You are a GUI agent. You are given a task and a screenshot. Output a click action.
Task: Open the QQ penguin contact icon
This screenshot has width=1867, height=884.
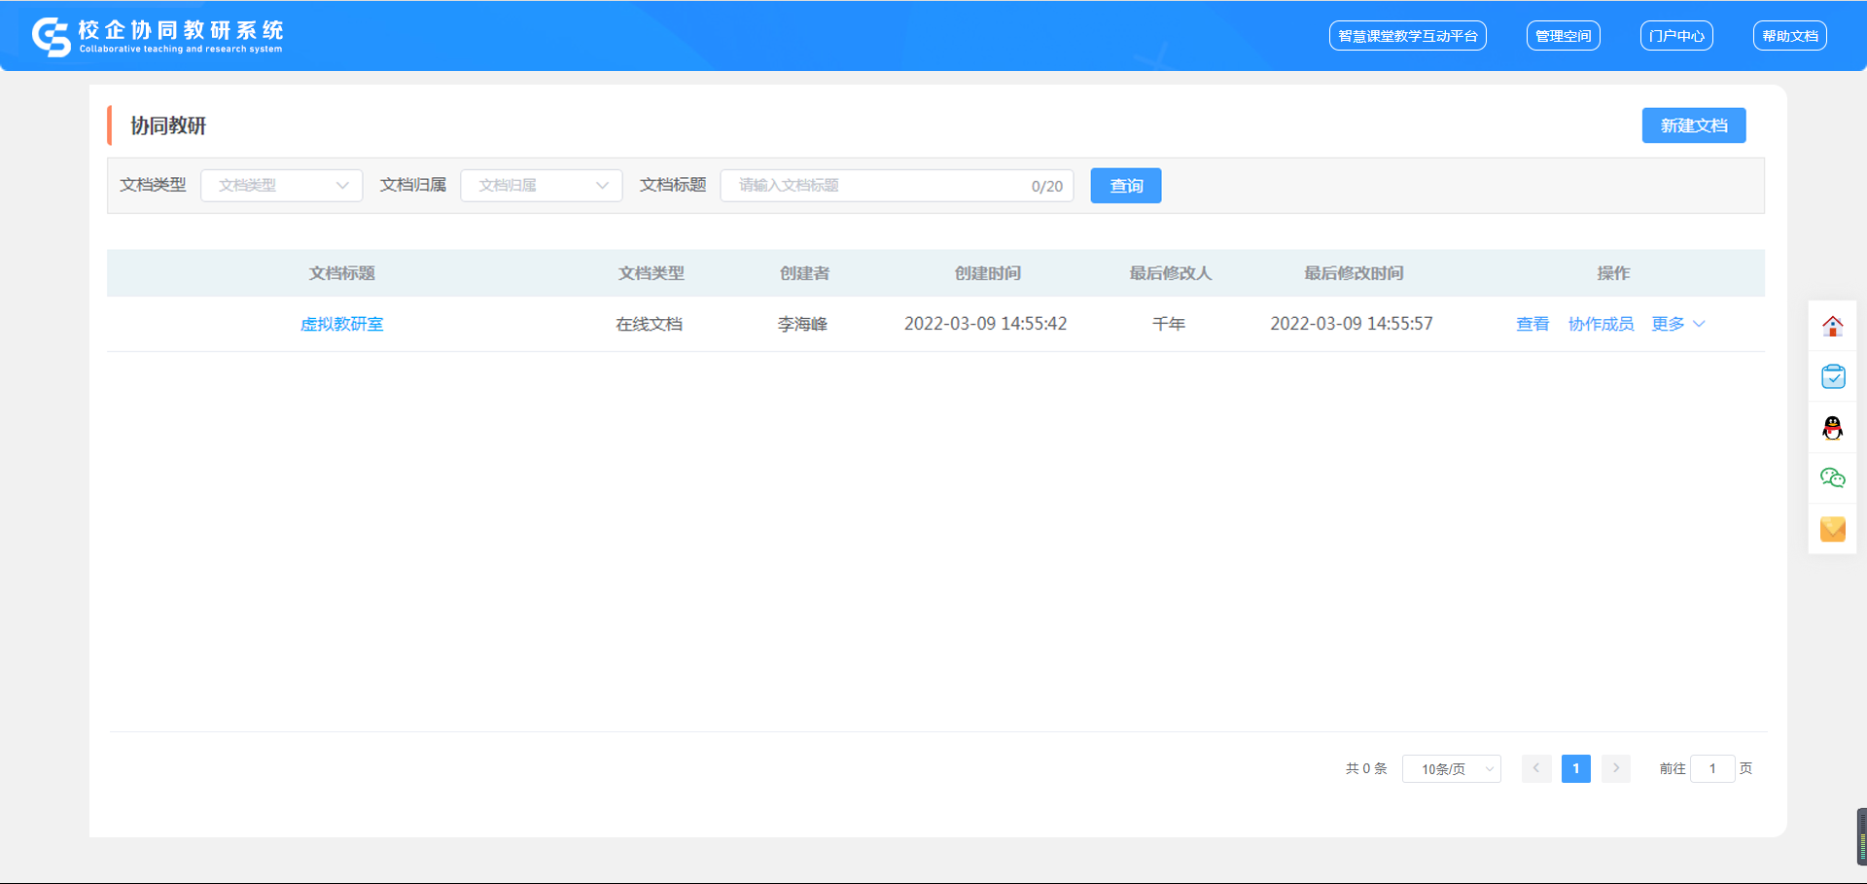[x=1832, y=428]
